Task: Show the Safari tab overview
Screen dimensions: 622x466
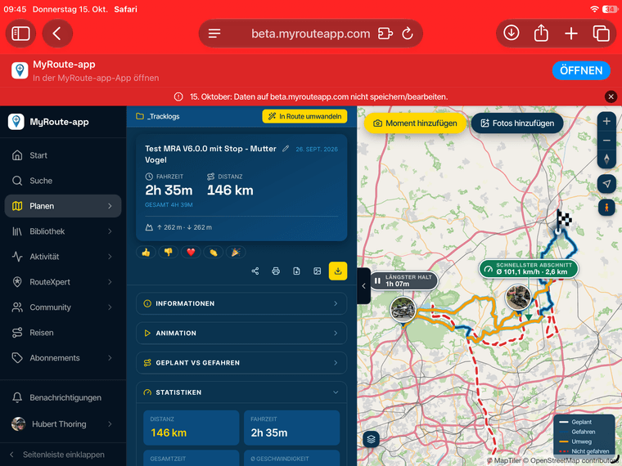Action: click(601, 34)
